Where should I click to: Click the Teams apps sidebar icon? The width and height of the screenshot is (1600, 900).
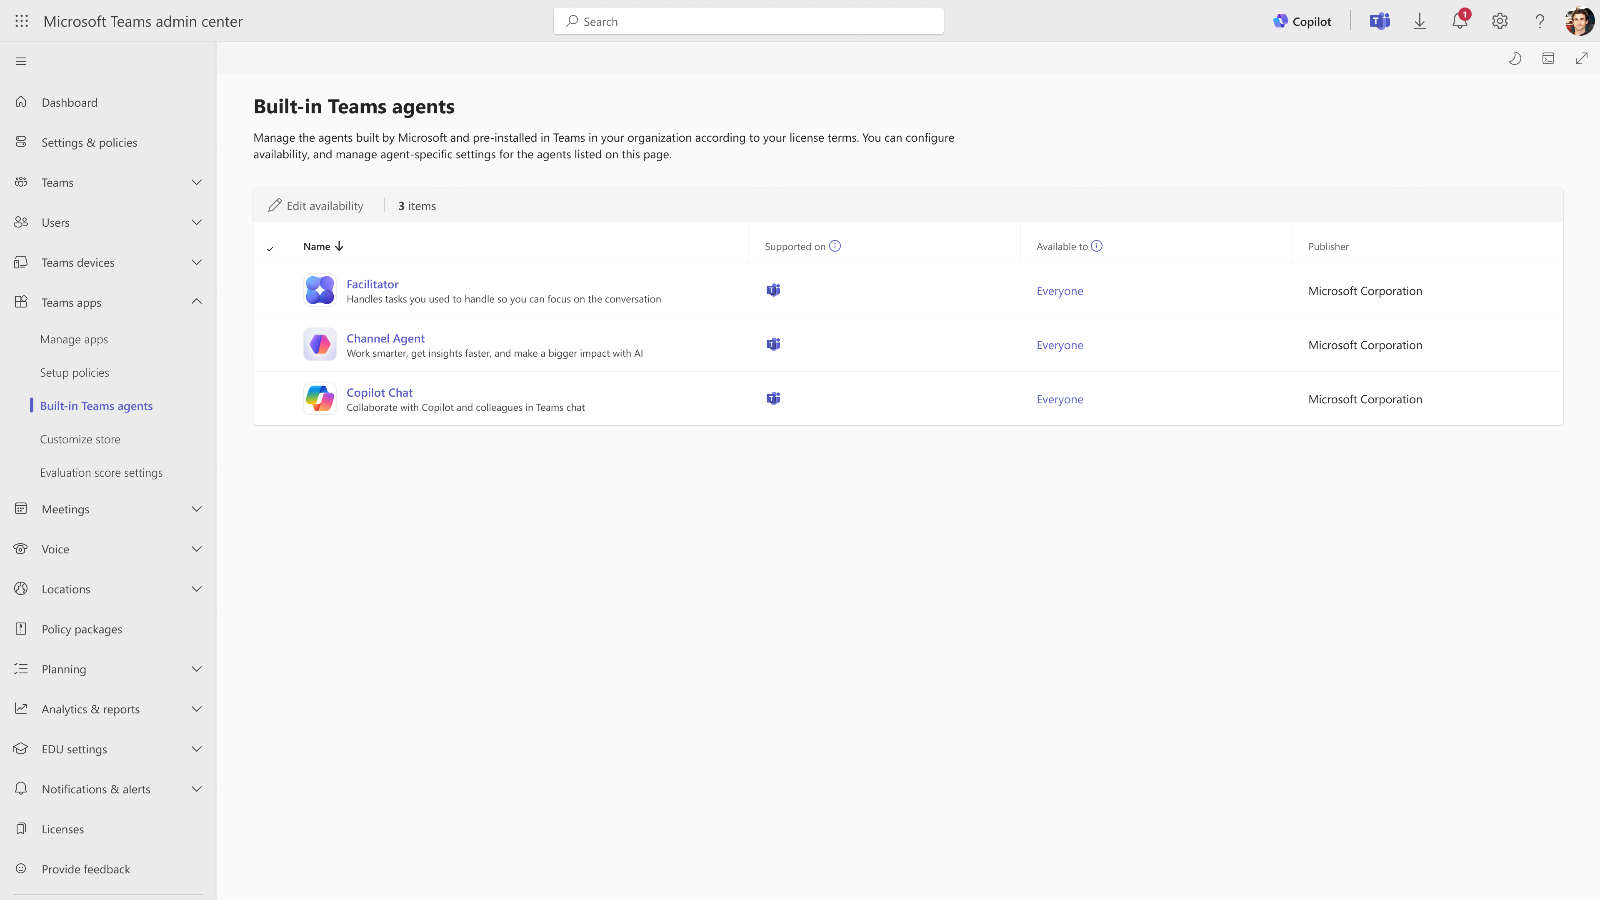[x=21, y=301]
